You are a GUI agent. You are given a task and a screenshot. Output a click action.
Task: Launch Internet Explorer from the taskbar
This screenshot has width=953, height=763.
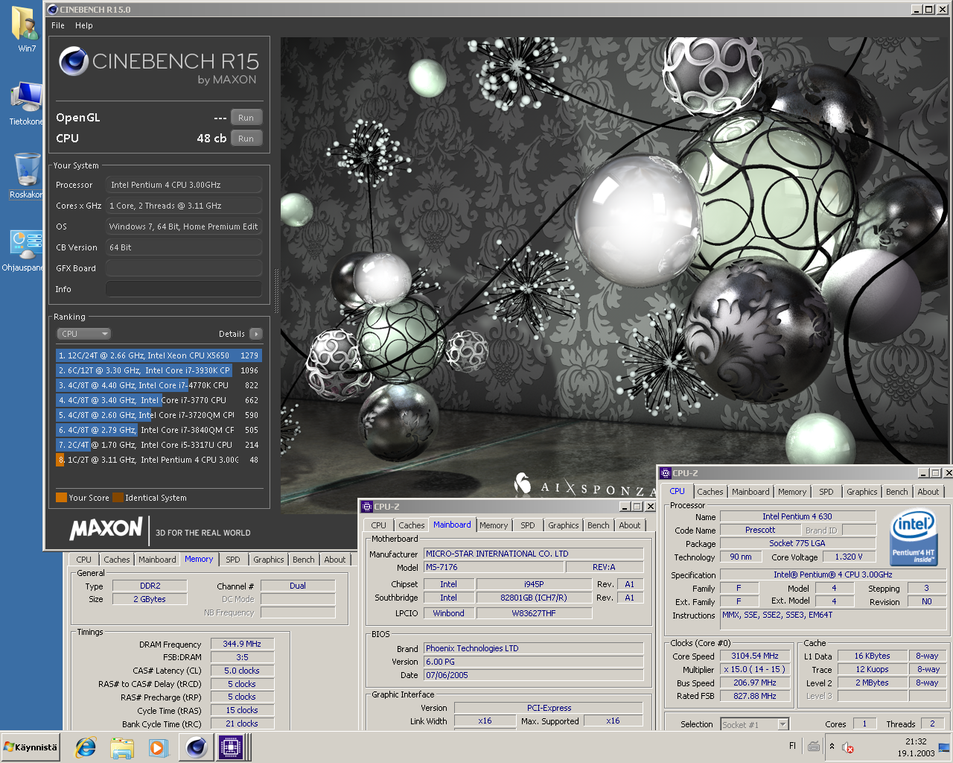(x=86, y=747)
